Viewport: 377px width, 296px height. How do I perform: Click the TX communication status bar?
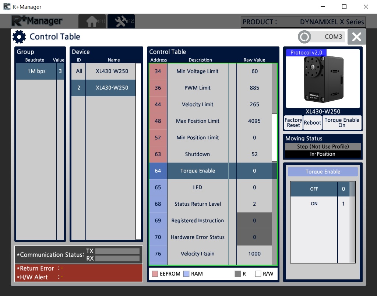[x=117, y=251]
